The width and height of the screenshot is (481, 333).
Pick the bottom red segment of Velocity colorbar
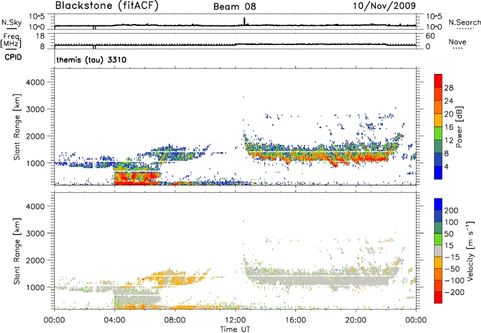click(x=438, y=298)
